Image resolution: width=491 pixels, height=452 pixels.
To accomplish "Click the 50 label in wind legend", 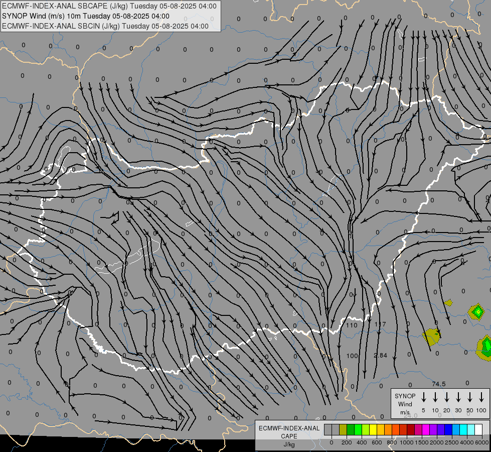I will point(470,410).
